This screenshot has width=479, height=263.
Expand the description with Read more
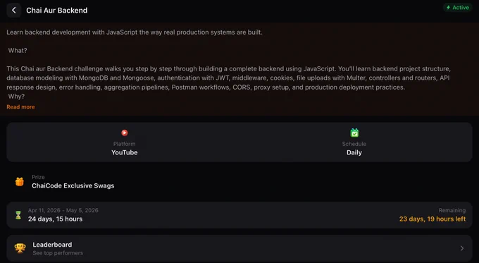point(20,107)
